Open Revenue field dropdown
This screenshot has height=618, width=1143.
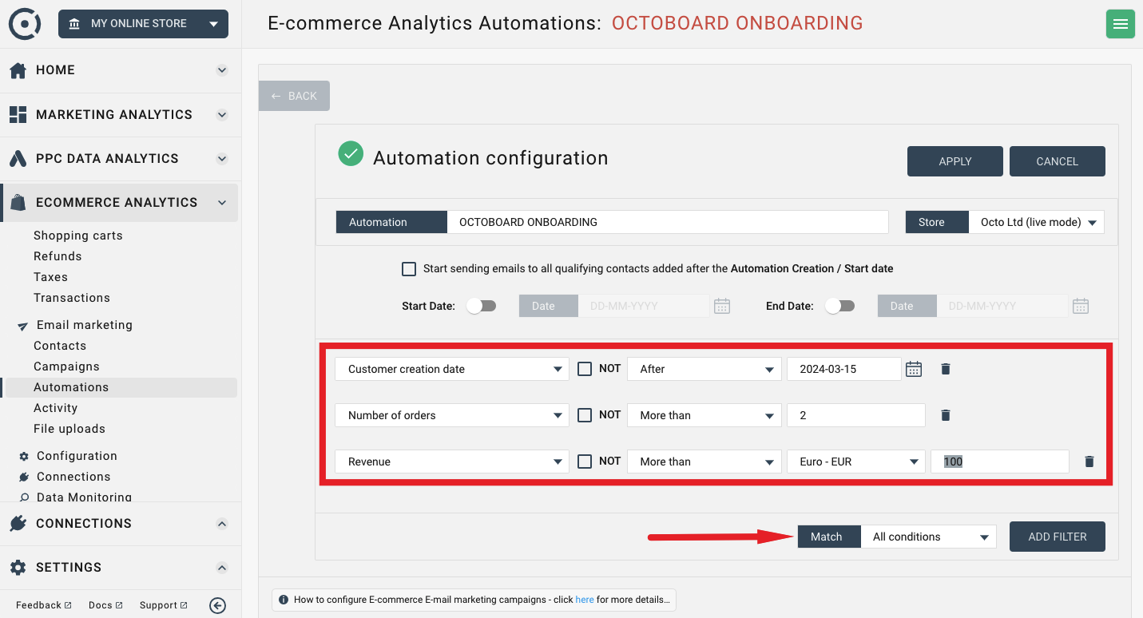[x=452, y=462]
